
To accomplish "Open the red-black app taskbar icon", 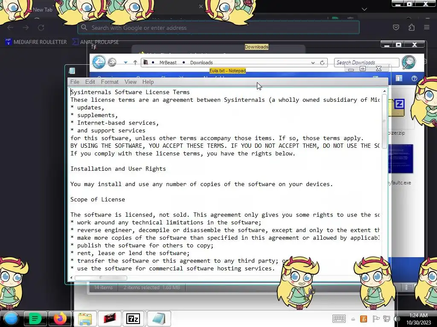I will (x=110, y=318).
